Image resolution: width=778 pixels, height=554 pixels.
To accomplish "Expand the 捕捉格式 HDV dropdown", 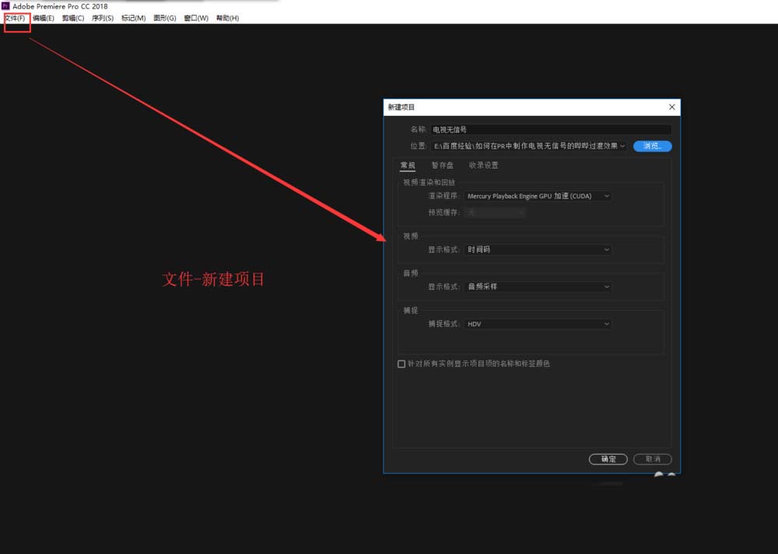I will point(538,324).
